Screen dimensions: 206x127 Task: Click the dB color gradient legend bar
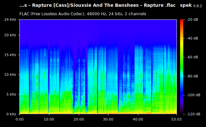point(182,67)
